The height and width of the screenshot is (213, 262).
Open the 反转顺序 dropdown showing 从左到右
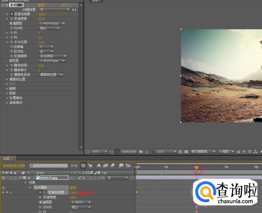click(52, 56)
